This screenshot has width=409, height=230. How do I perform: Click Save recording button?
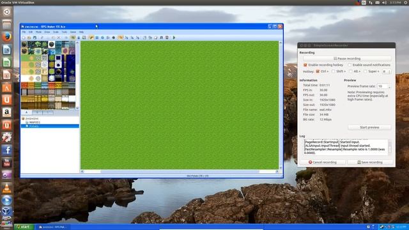click(370, 162)
